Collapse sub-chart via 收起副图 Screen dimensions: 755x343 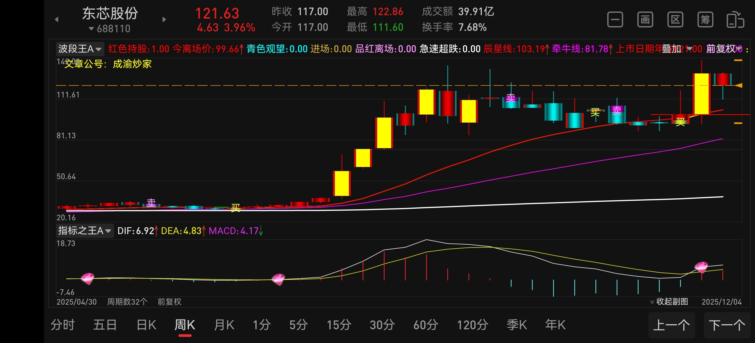pos(669,301)
